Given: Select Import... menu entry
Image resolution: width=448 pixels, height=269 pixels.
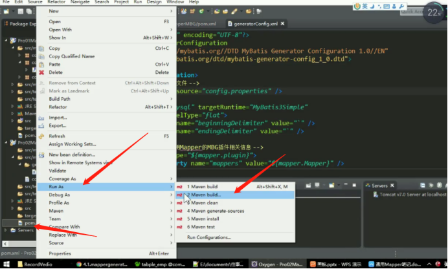Looking at the screenshot, I should (x=107, y=118).
